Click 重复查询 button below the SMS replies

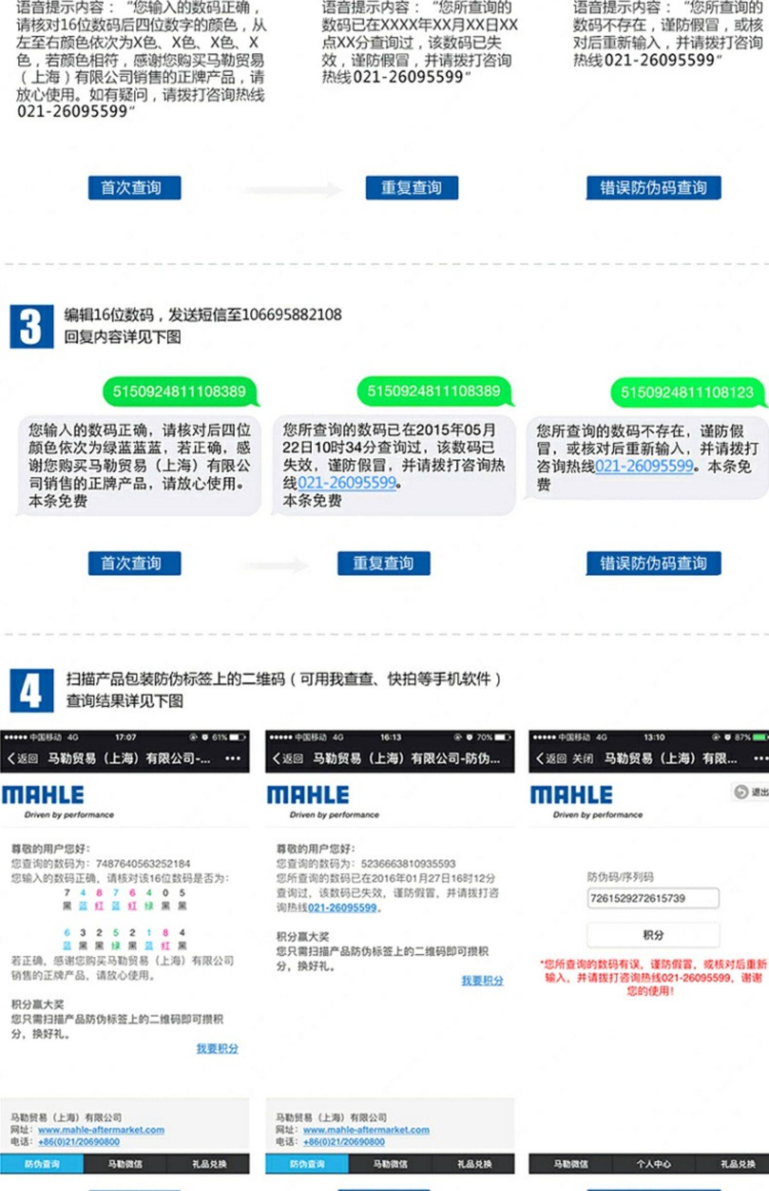pos(383,563)
